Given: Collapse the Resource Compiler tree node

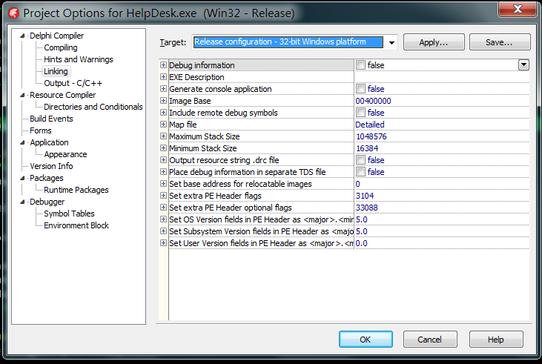Looking at the screenshot, I should [22, 95].
